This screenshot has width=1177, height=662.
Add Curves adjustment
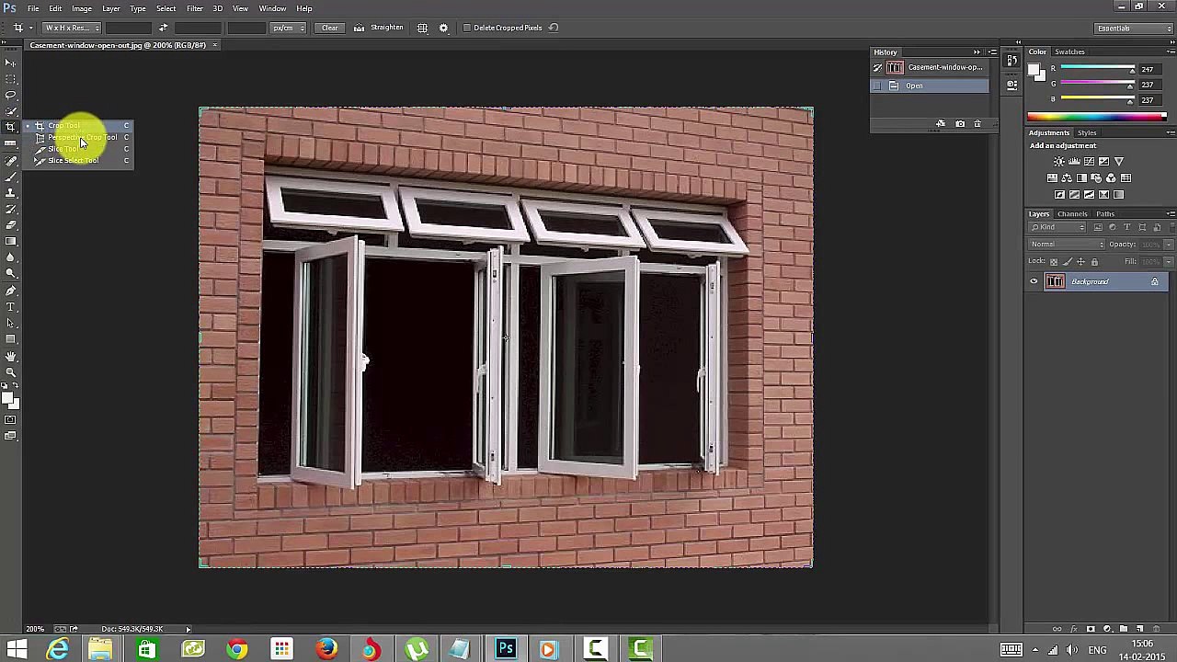1089,162
